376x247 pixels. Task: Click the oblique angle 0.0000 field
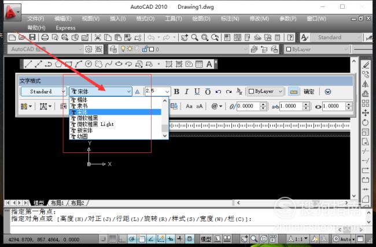point(248,106)
